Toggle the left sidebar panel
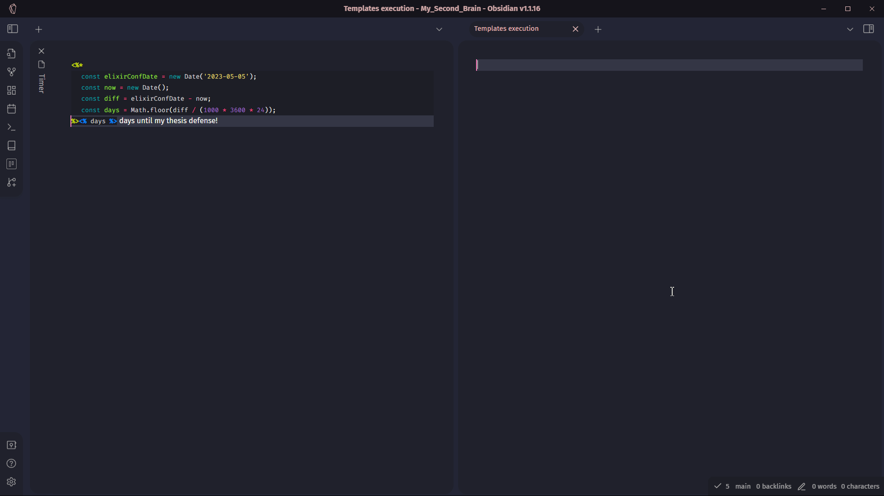The height and width of the screenshot is (496, 884). pyautogui.click(x=12, y=29)
